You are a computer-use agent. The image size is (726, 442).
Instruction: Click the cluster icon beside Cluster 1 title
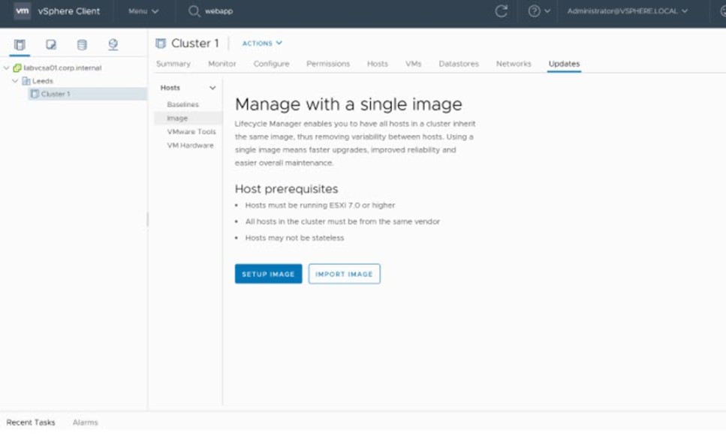[x=161, y=44]
